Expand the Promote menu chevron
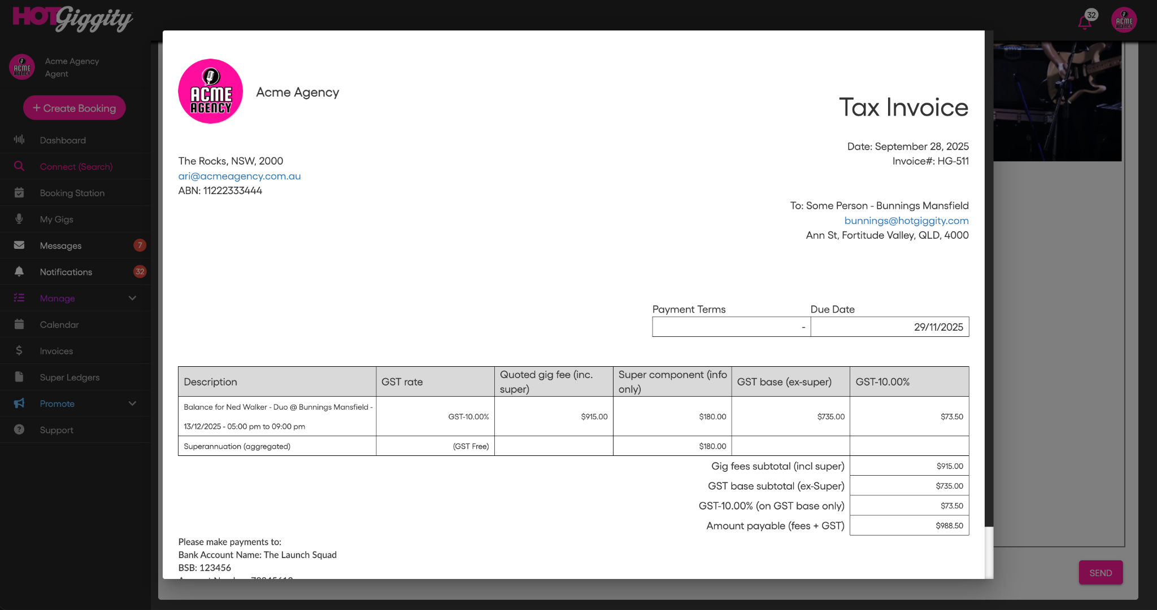Viewport: 1157px width, 610px height. pos(132,403)
